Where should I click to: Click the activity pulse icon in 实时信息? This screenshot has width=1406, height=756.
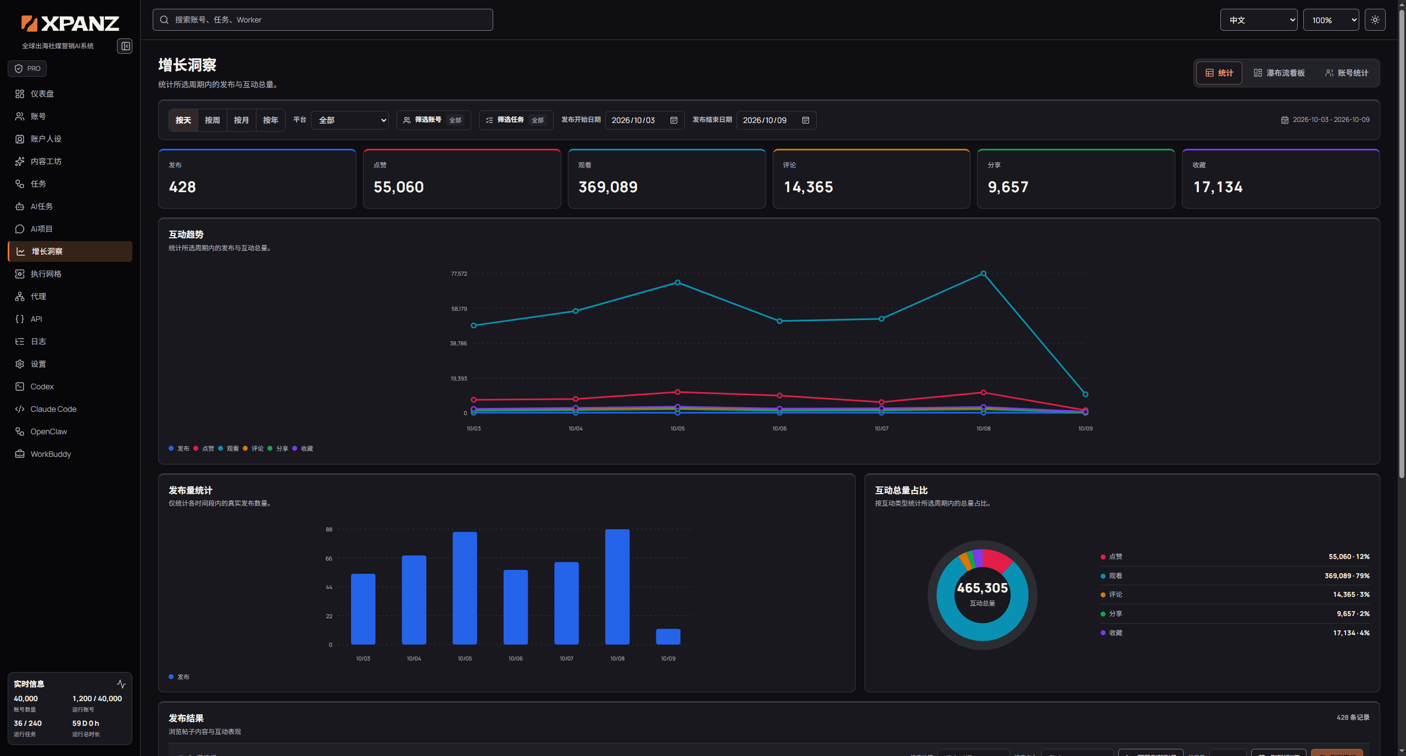coord(121,684)
